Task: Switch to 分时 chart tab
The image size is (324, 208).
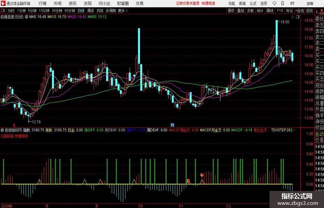Action: click(11, 11)
